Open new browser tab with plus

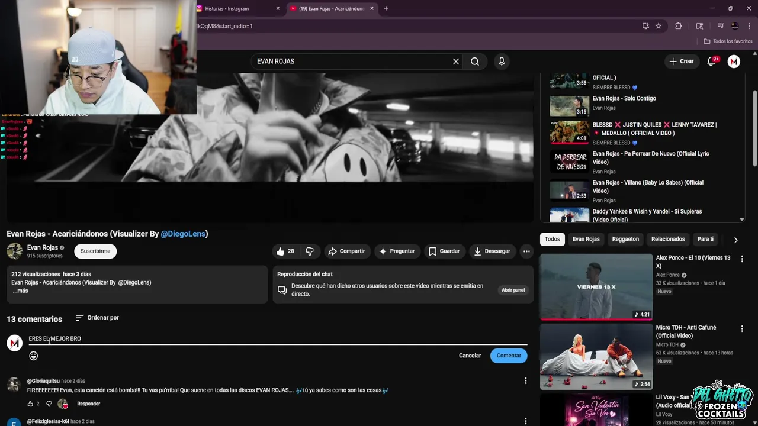386,8
